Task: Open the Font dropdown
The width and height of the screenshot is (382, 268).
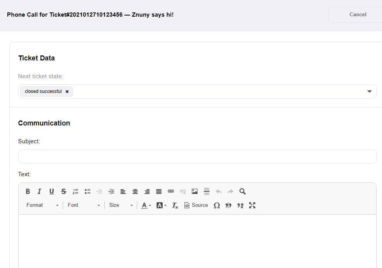Action: (x=84, y=205)
